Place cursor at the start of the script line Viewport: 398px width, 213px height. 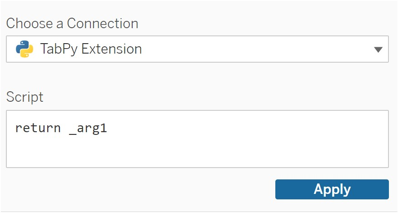pos(15,128)
